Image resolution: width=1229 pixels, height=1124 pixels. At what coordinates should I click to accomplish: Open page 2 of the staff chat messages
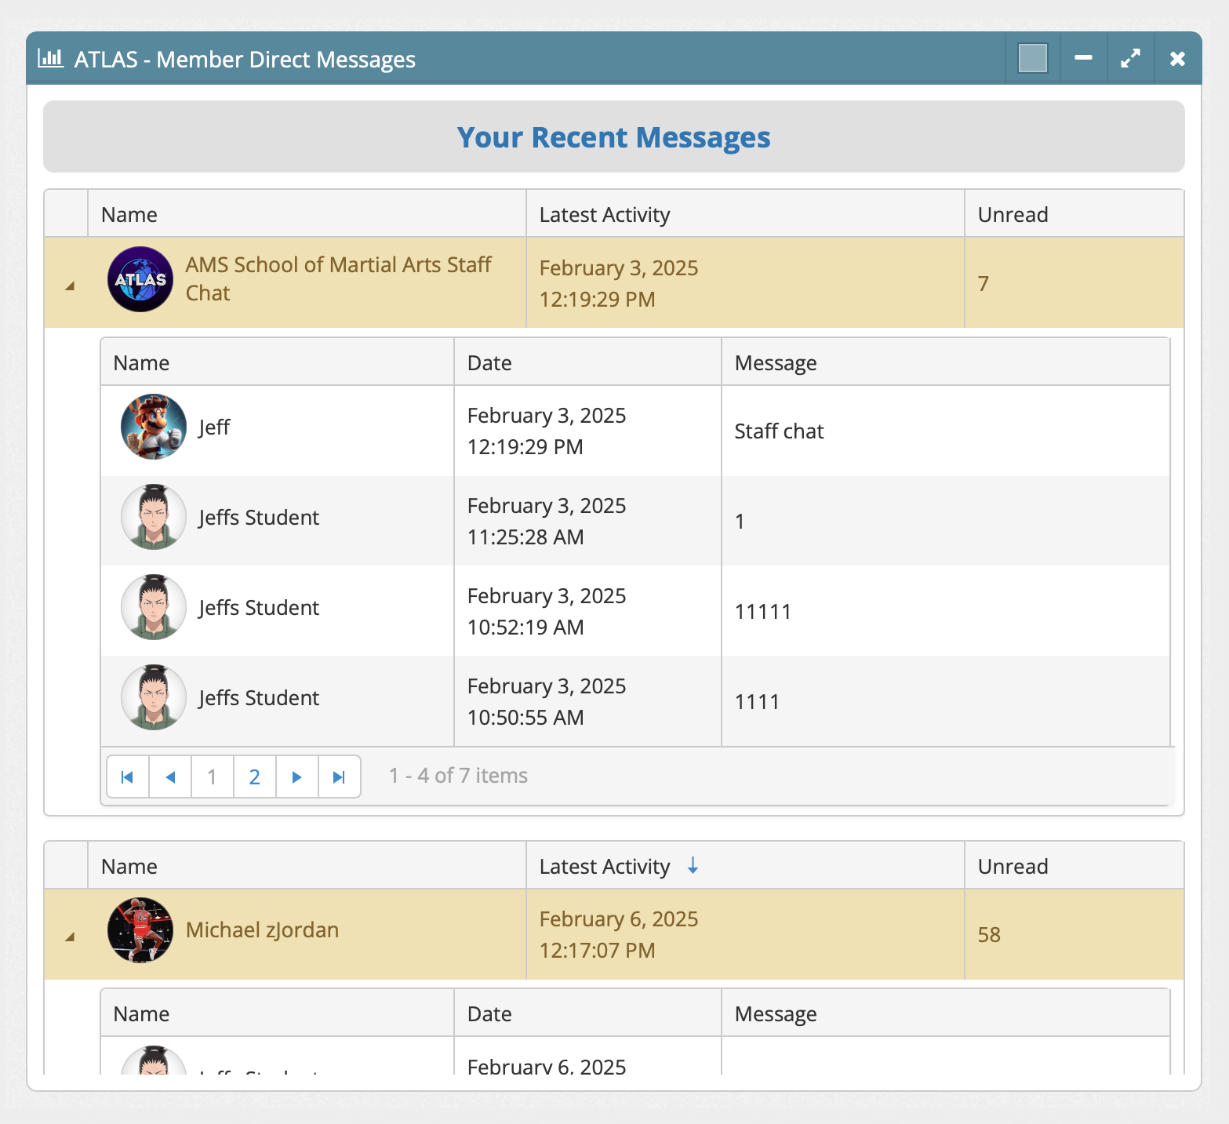(x=254, y=777)
